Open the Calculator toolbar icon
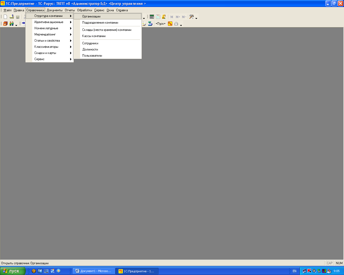The image size is (344, 275). pos(152,17)
